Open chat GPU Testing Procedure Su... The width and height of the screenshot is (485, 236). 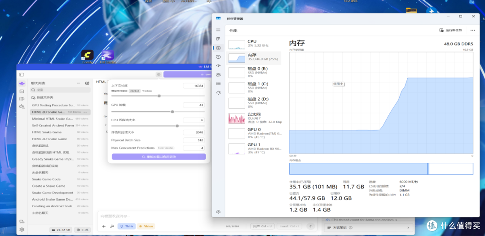point(60,105)
